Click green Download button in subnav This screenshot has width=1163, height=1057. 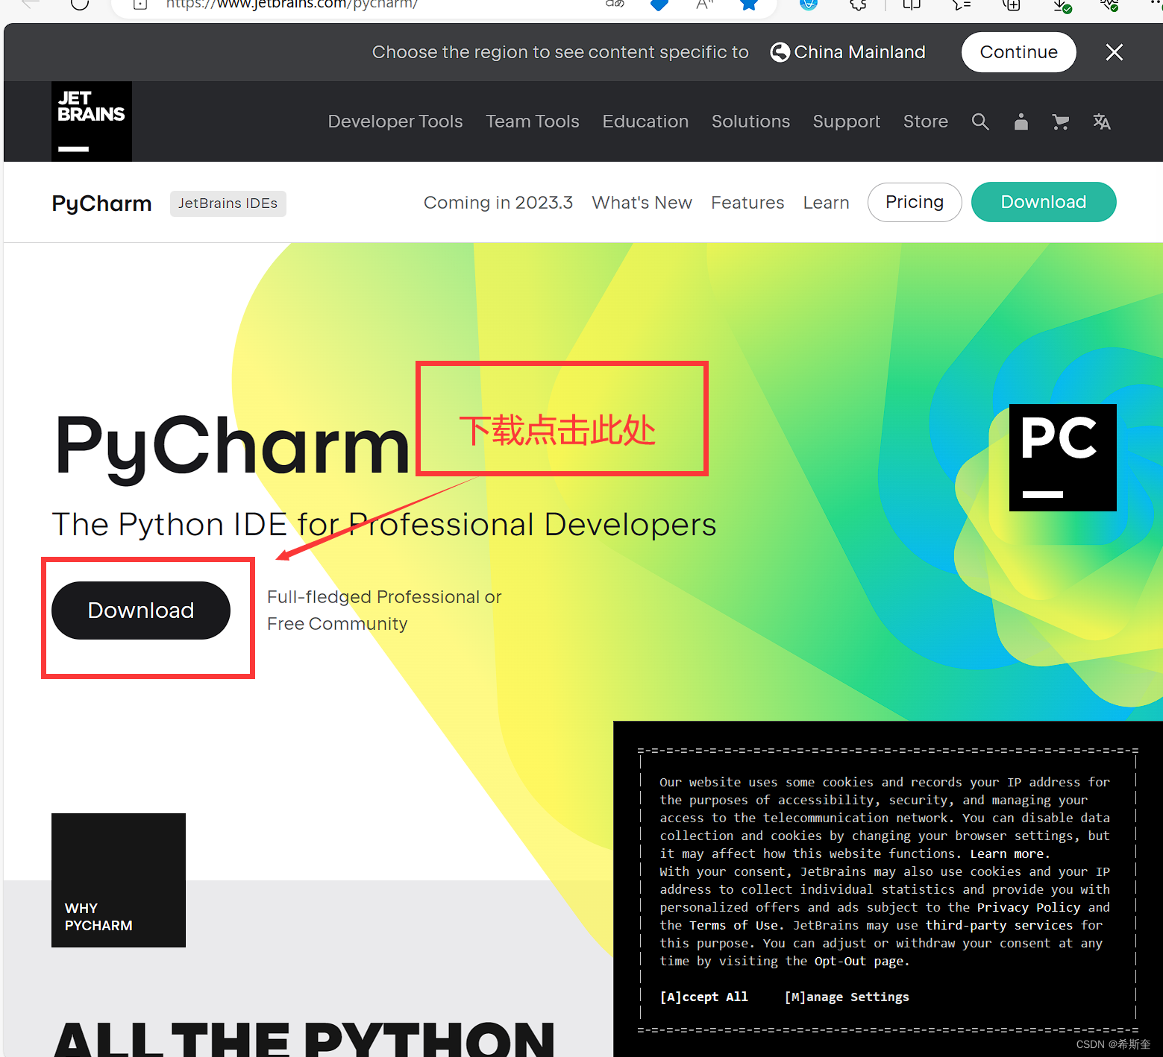point(1044,202)
